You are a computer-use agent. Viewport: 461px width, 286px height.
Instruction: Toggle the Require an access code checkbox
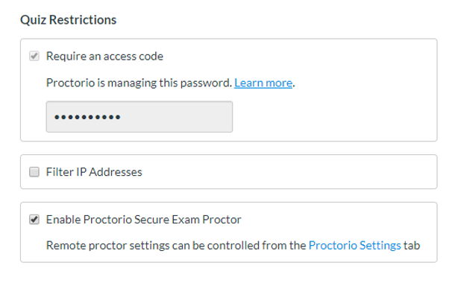click(x=34, y=56)
